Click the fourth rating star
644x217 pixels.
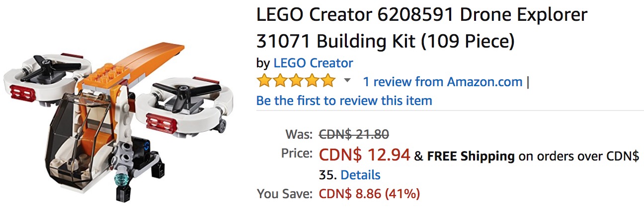pos(312,81)
